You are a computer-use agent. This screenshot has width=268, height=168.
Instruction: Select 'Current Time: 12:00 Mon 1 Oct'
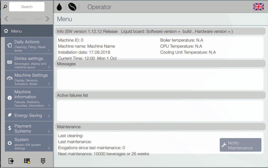(x=87, y=58)
